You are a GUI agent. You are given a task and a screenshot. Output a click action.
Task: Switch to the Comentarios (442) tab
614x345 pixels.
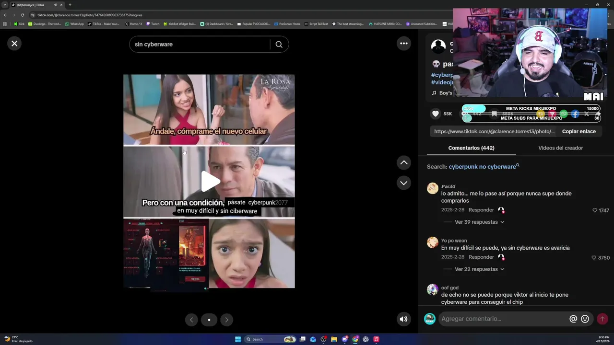[471, 148]
